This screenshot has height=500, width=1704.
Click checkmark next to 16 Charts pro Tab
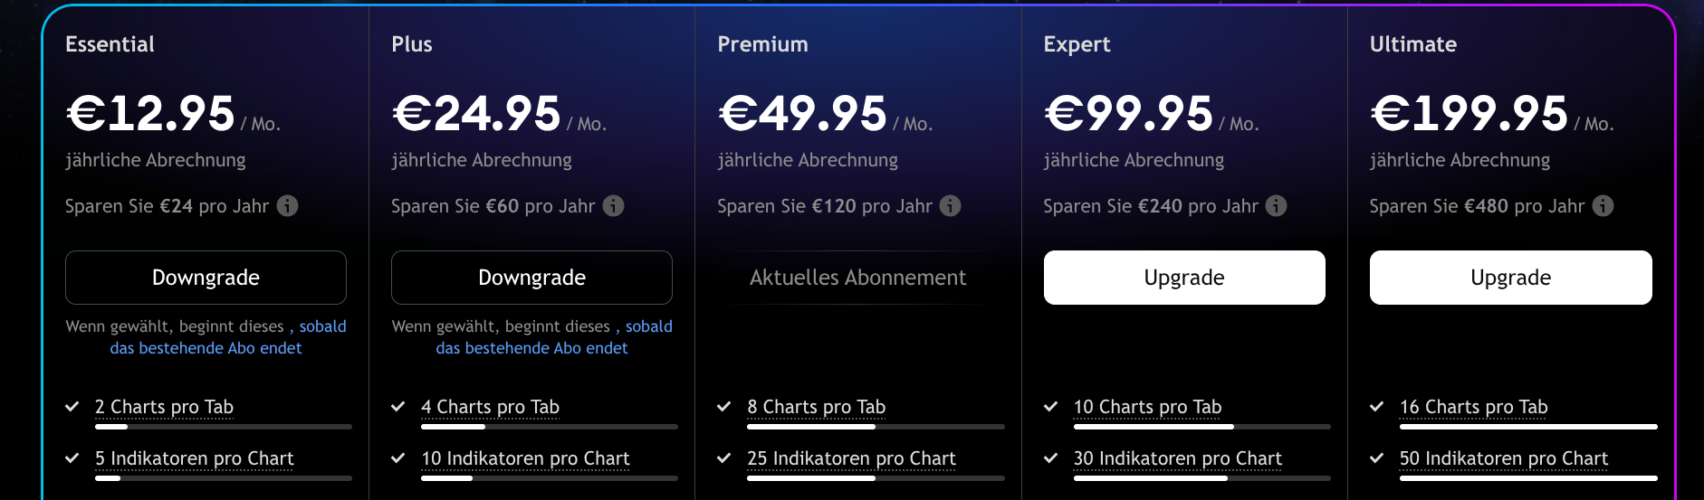click(x=1376, y=407)
